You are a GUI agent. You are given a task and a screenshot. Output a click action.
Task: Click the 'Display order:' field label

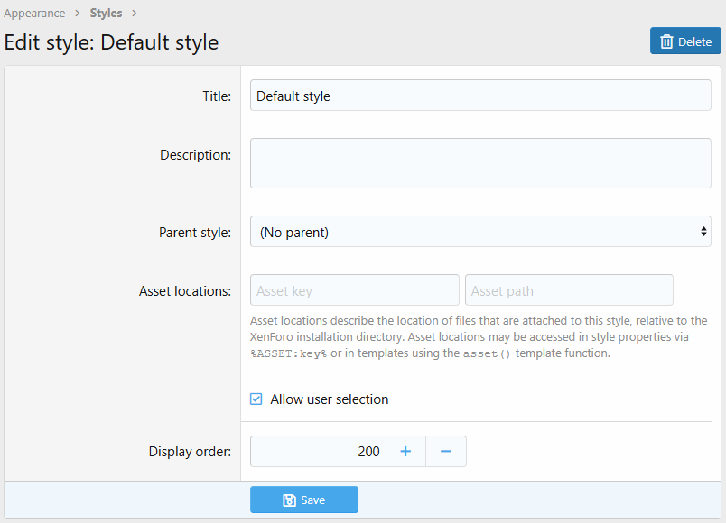190,452
